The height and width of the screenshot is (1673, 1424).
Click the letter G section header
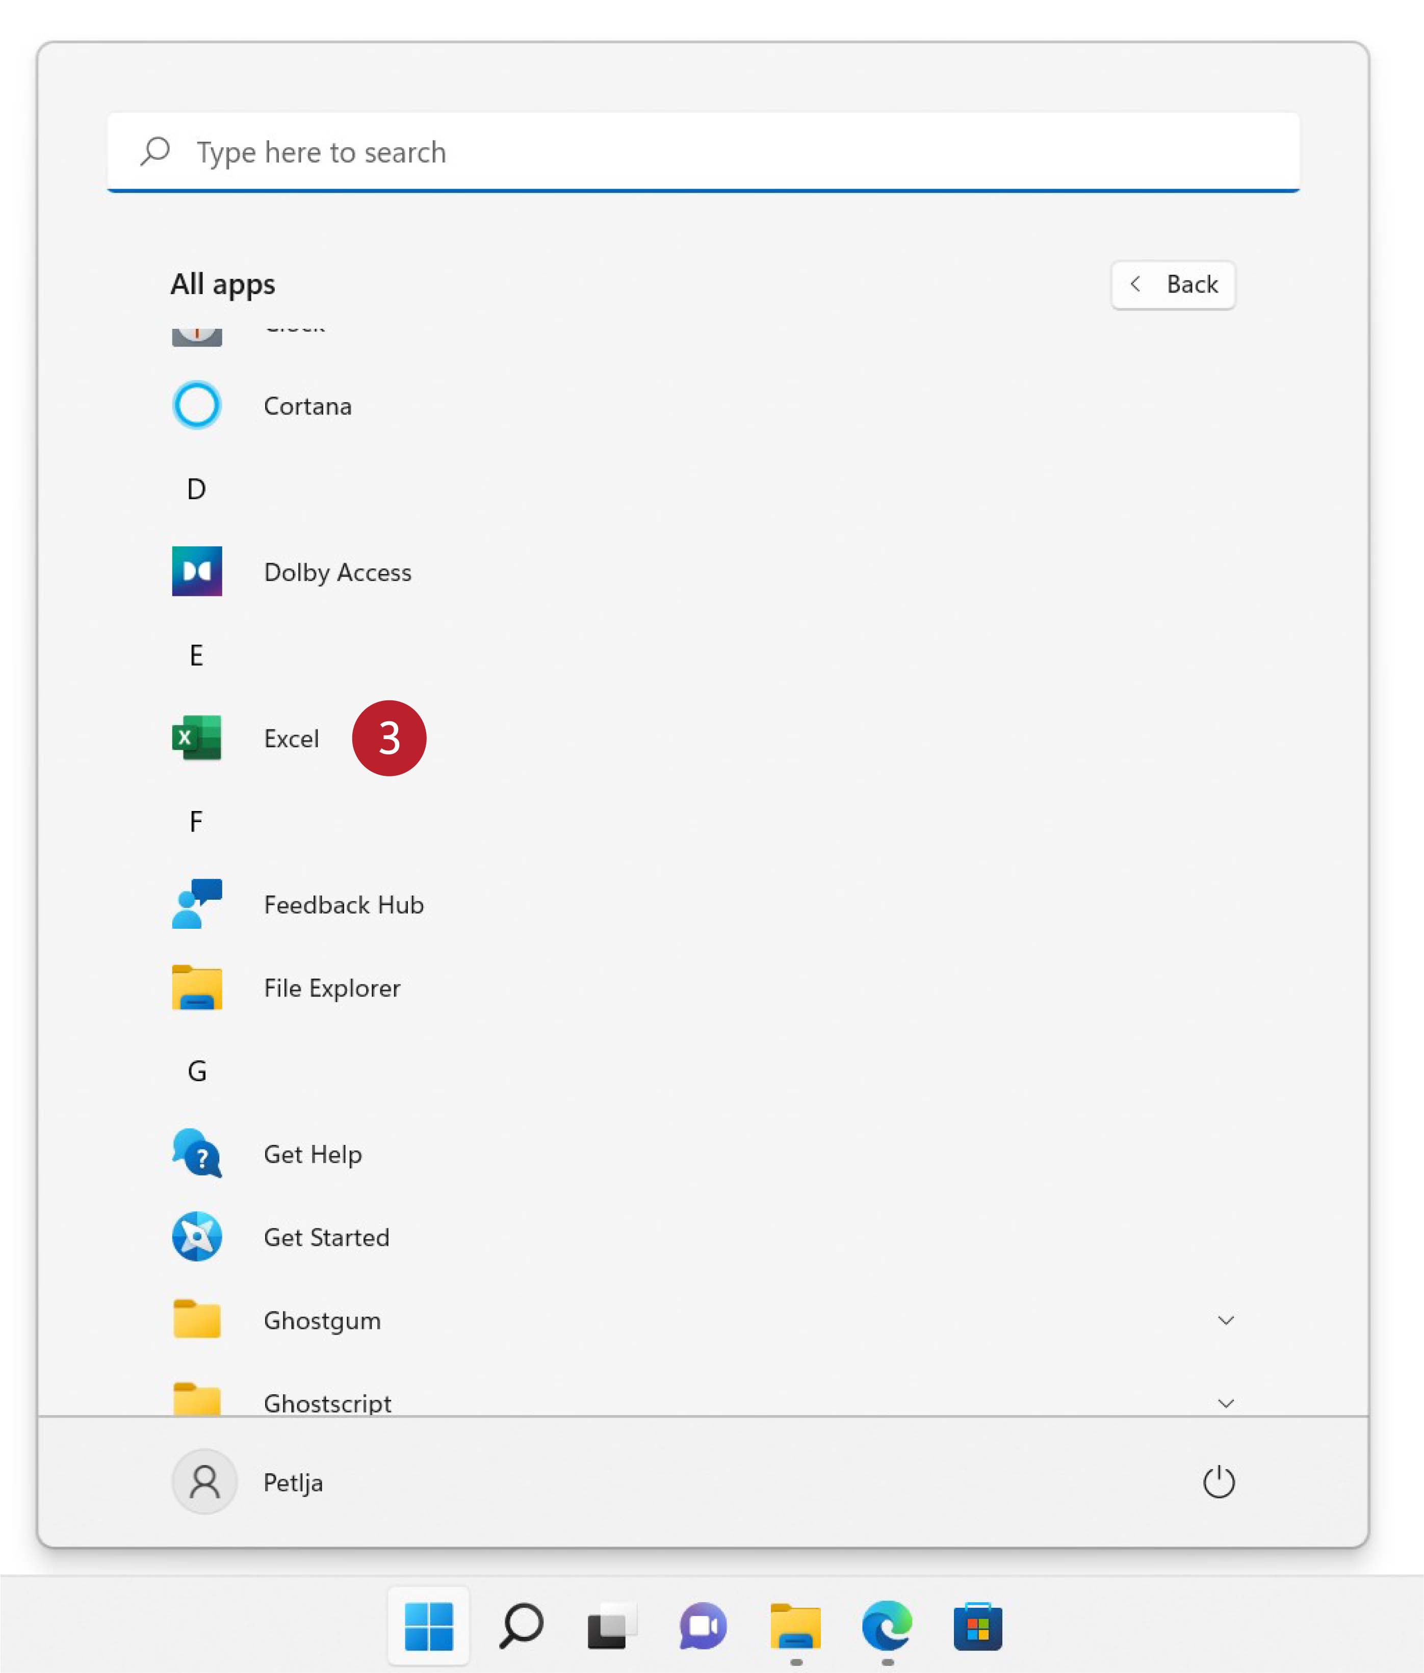click(x=196, y=1071)
